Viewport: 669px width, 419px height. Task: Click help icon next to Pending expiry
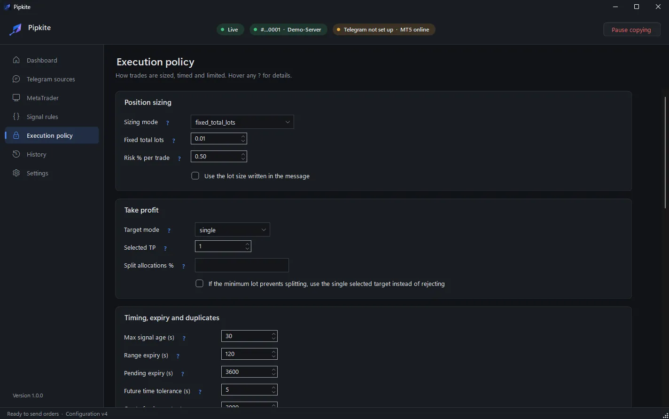coord(183,374)
